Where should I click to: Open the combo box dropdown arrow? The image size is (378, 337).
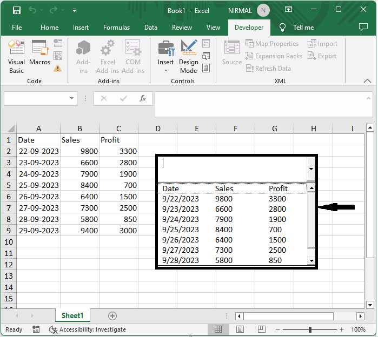tap(311, 169)
